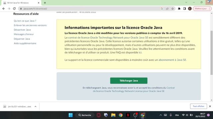Bookmark this page with the star icon

point(172,9)
